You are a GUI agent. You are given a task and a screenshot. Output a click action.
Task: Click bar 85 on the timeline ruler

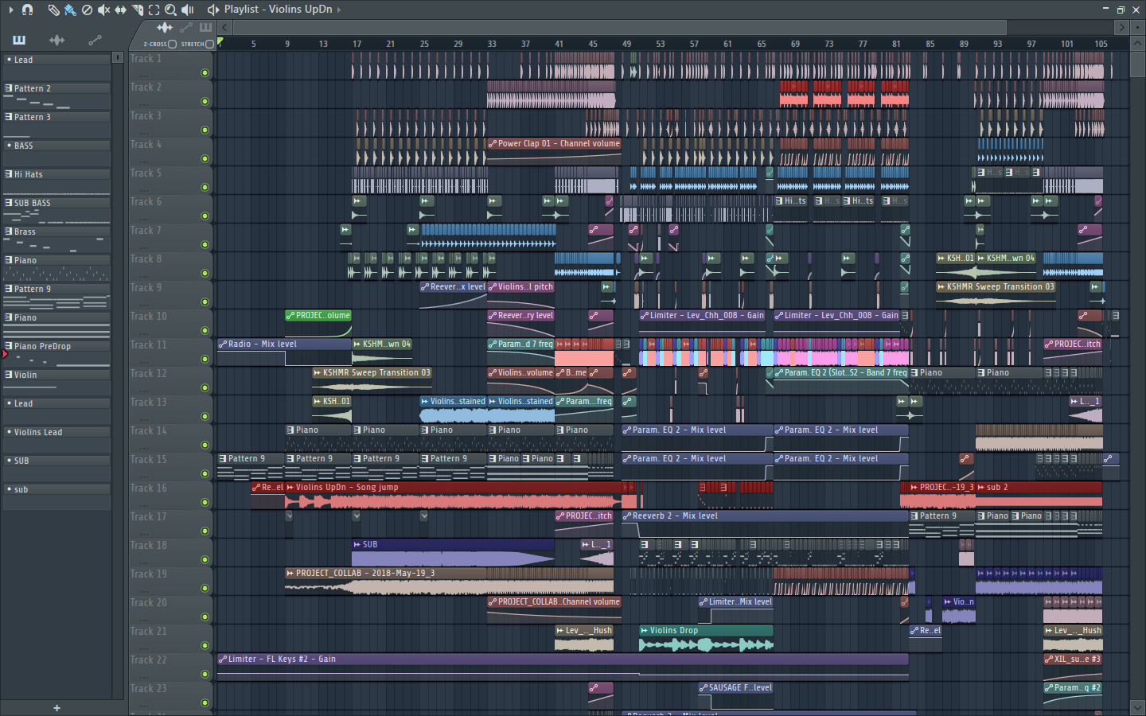click(930, 45)
